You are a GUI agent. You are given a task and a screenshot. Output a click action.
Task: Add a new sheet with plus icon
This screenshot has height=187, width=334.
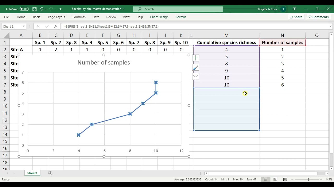[x=50, y=173]
